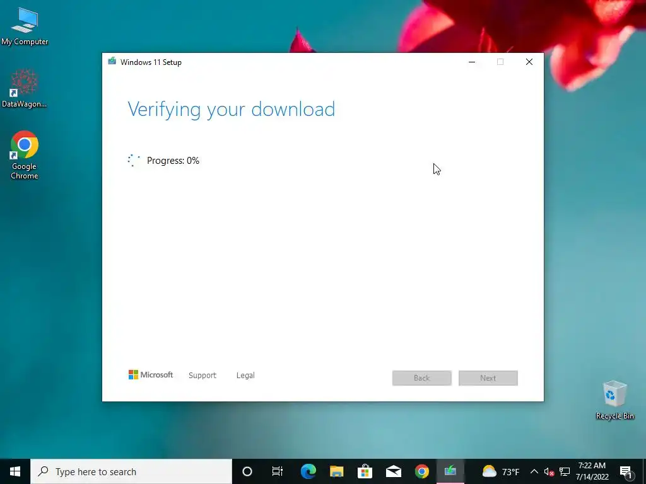This screenshot has width=646, height=484.
Task: Click the Windows 11 Setup title icon
Action: (112, 61)
